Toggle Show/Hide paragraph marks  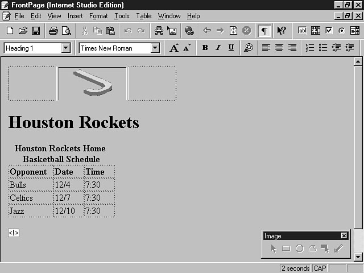(264, 31)
